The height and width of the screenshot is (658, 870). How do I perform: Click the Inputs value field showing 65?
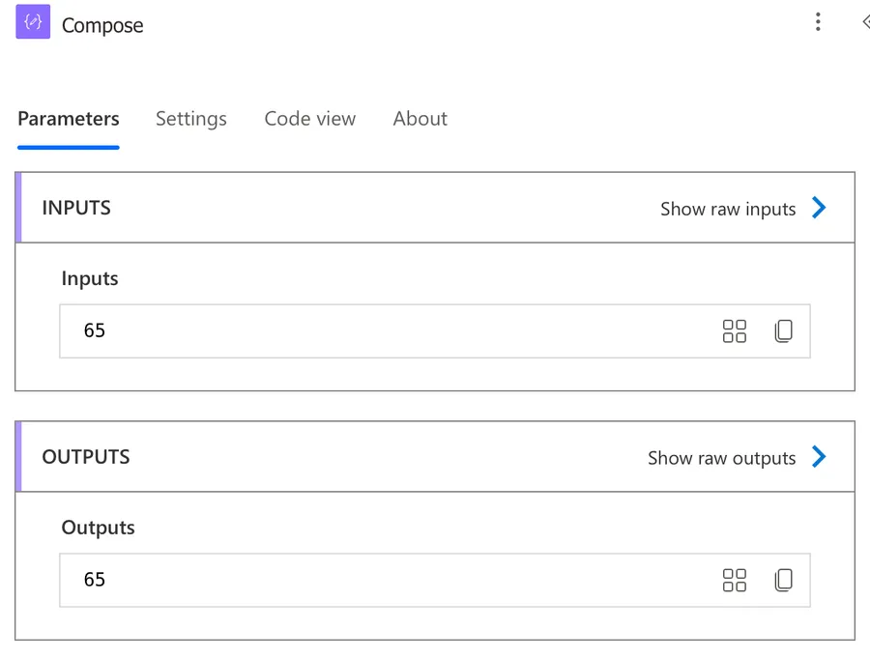[387, 331]
